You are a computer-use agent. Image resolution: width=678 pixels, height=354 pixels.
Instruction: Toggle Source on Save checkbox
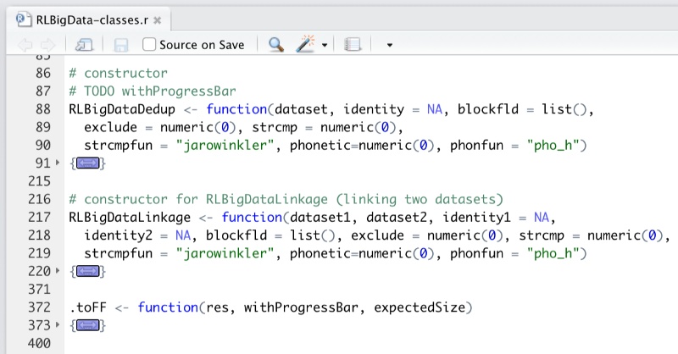149,44
